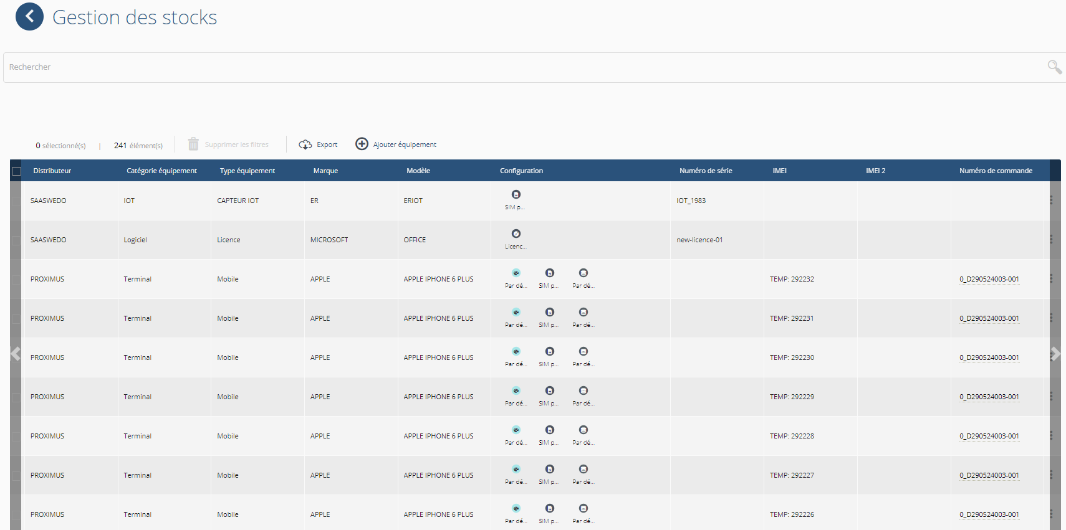1066x530 pixels.
Task: Click the Export button label
Action: tap(327, 144)
